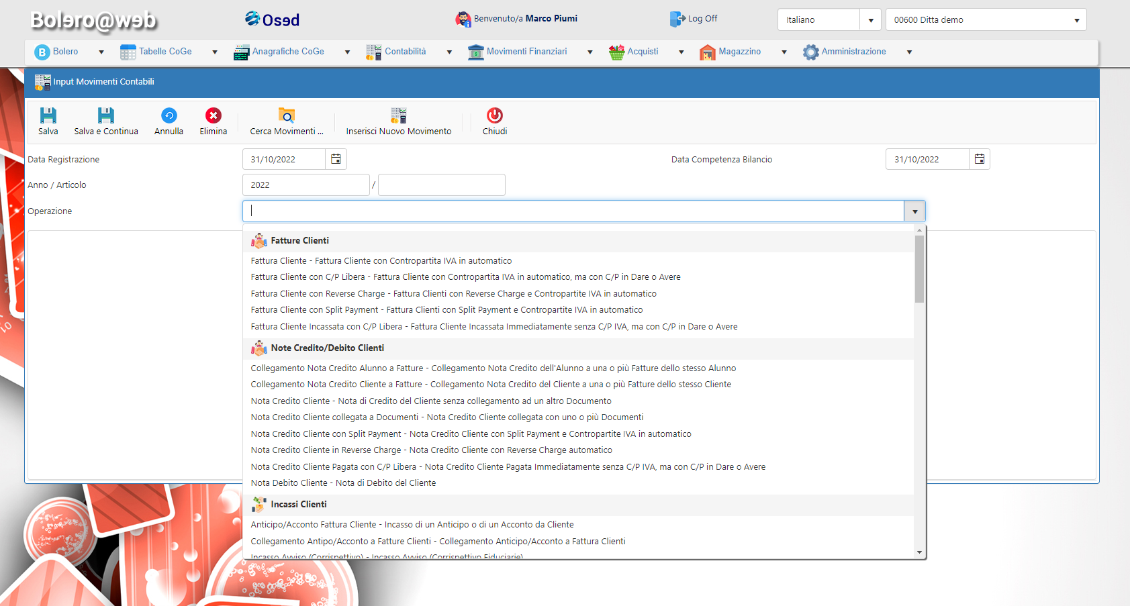The image size is (1130, 606).
Task: Click the Bolero B menu icon
Action: pyautogui.click(x=42, y=52)
